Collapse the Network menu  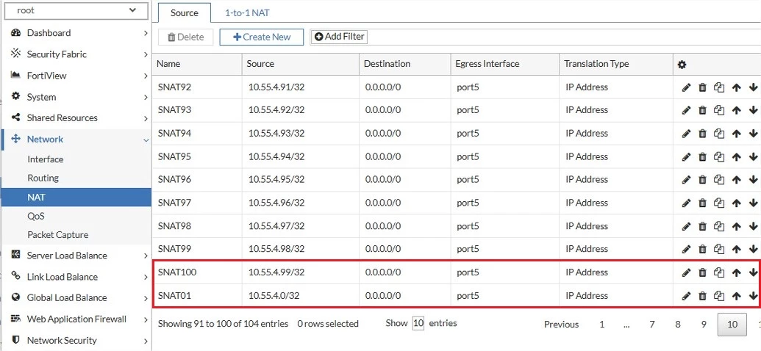click(76, 139)
